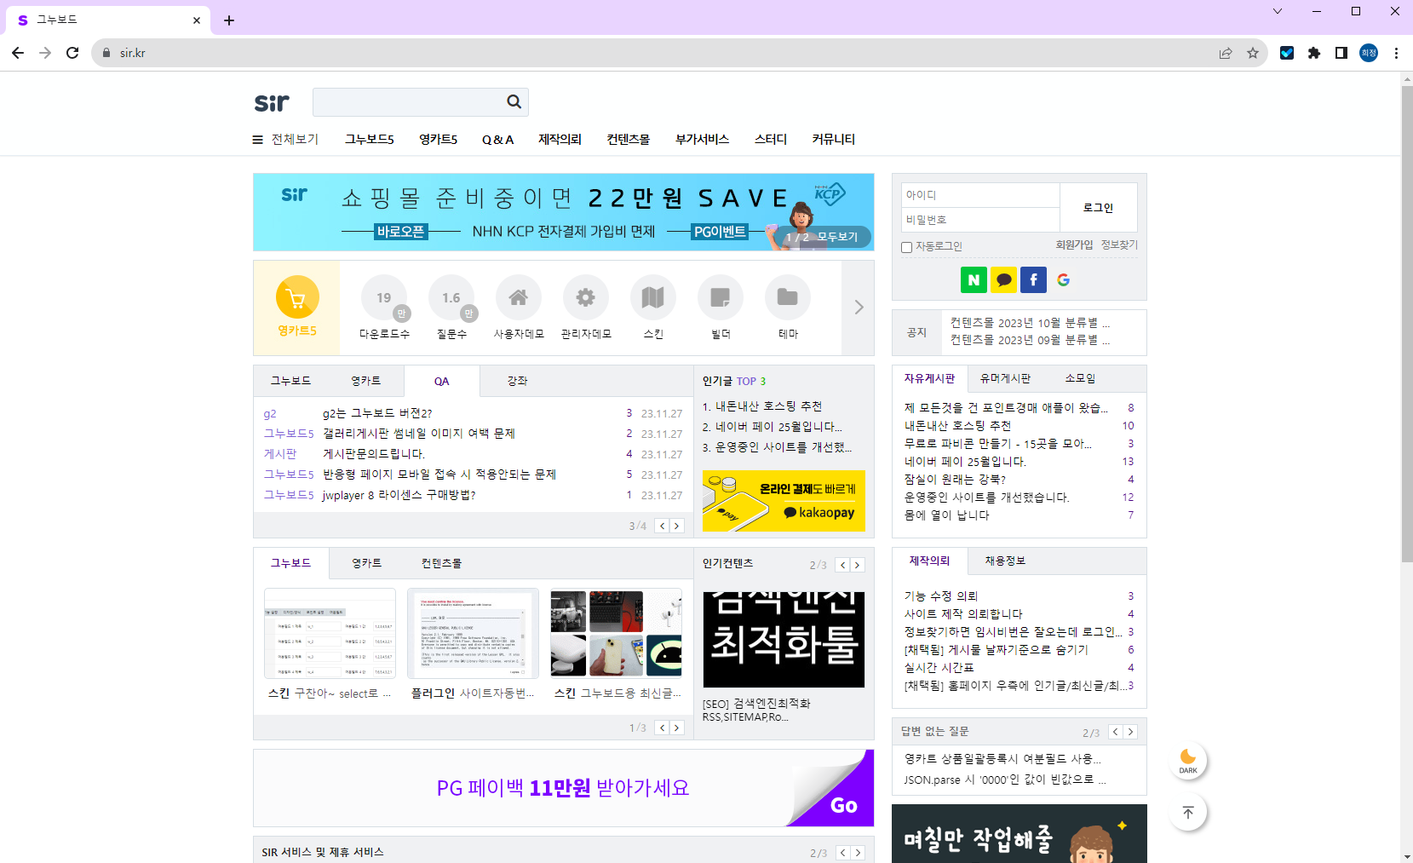Image resolution: width=1413 pixels, height=863 pixels.
Task: Reload the page
Action: (x=72, y=53)
